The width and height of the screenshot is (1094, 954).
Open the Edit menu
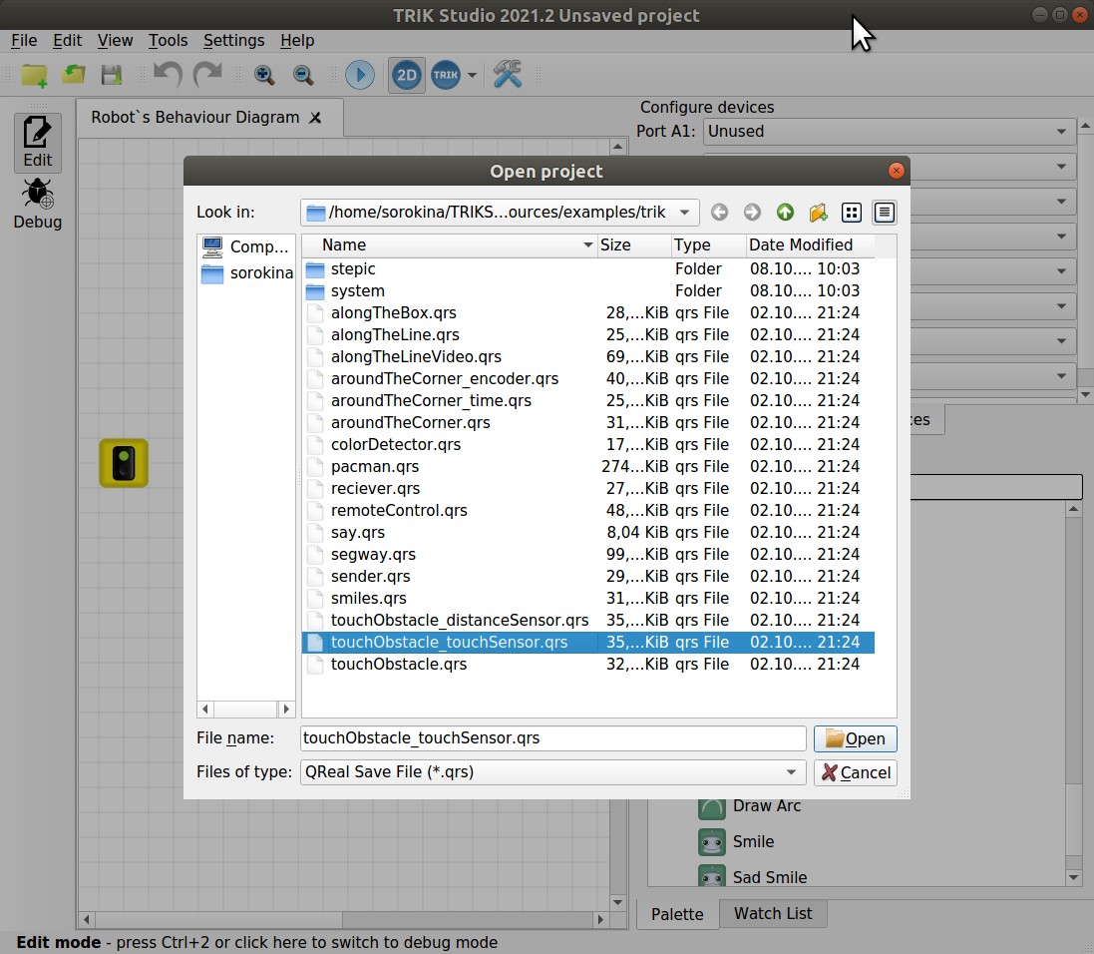67,41
